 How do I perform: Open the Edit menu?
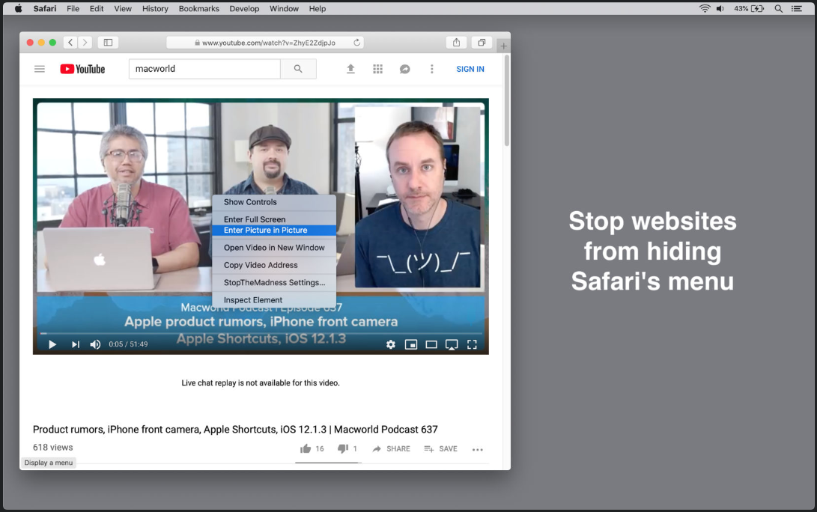tap(97, 8)
